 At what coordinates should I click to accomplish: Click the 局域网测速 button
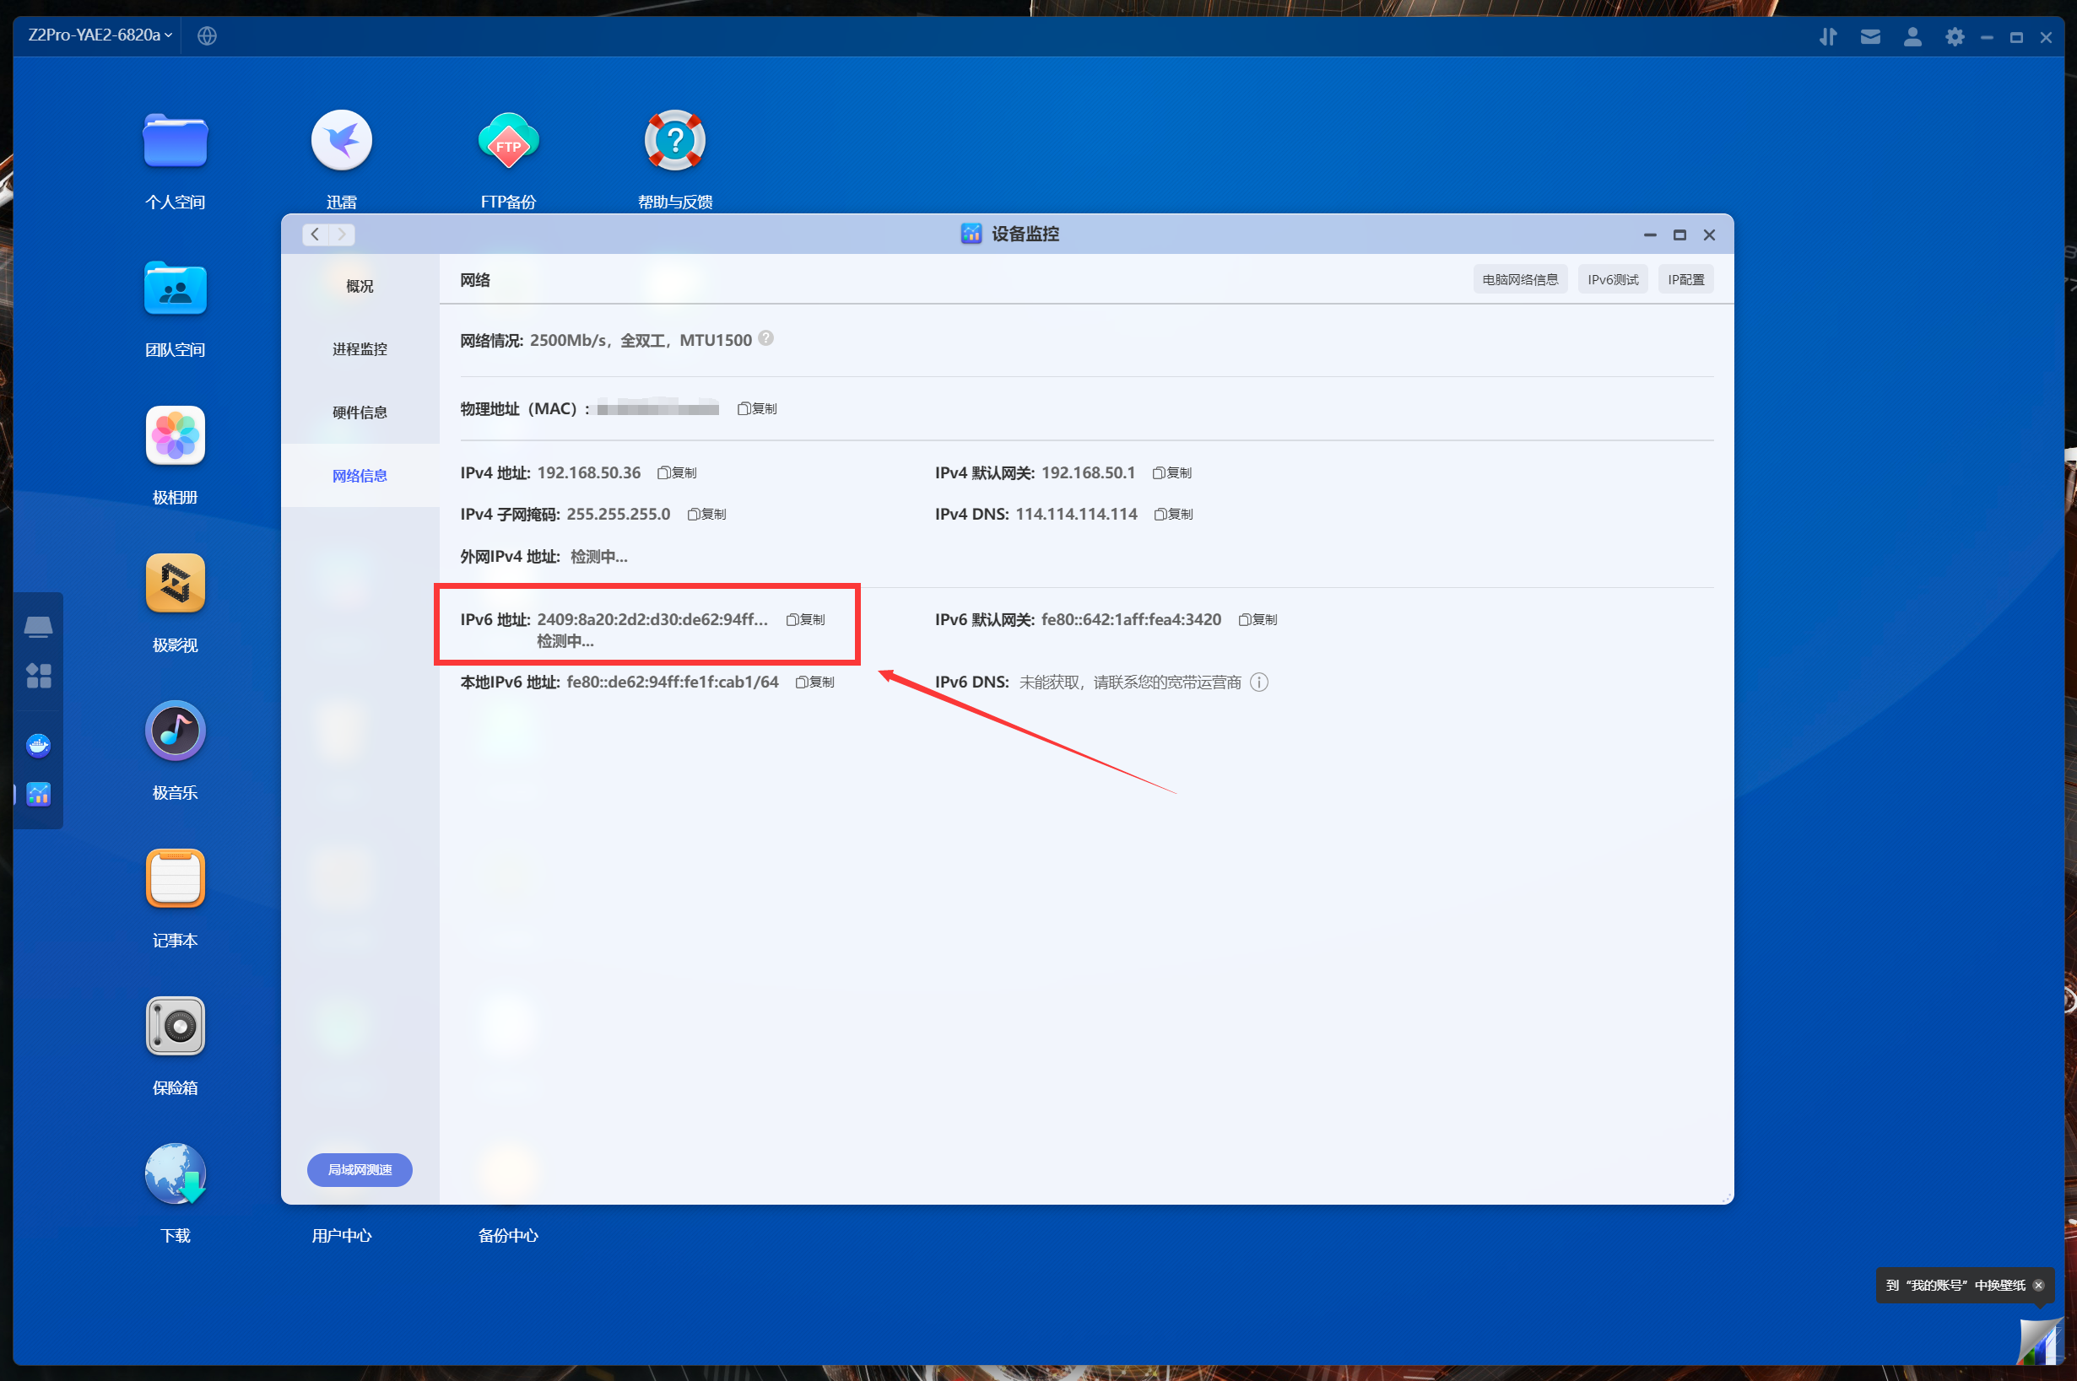tap(360, 1169)
